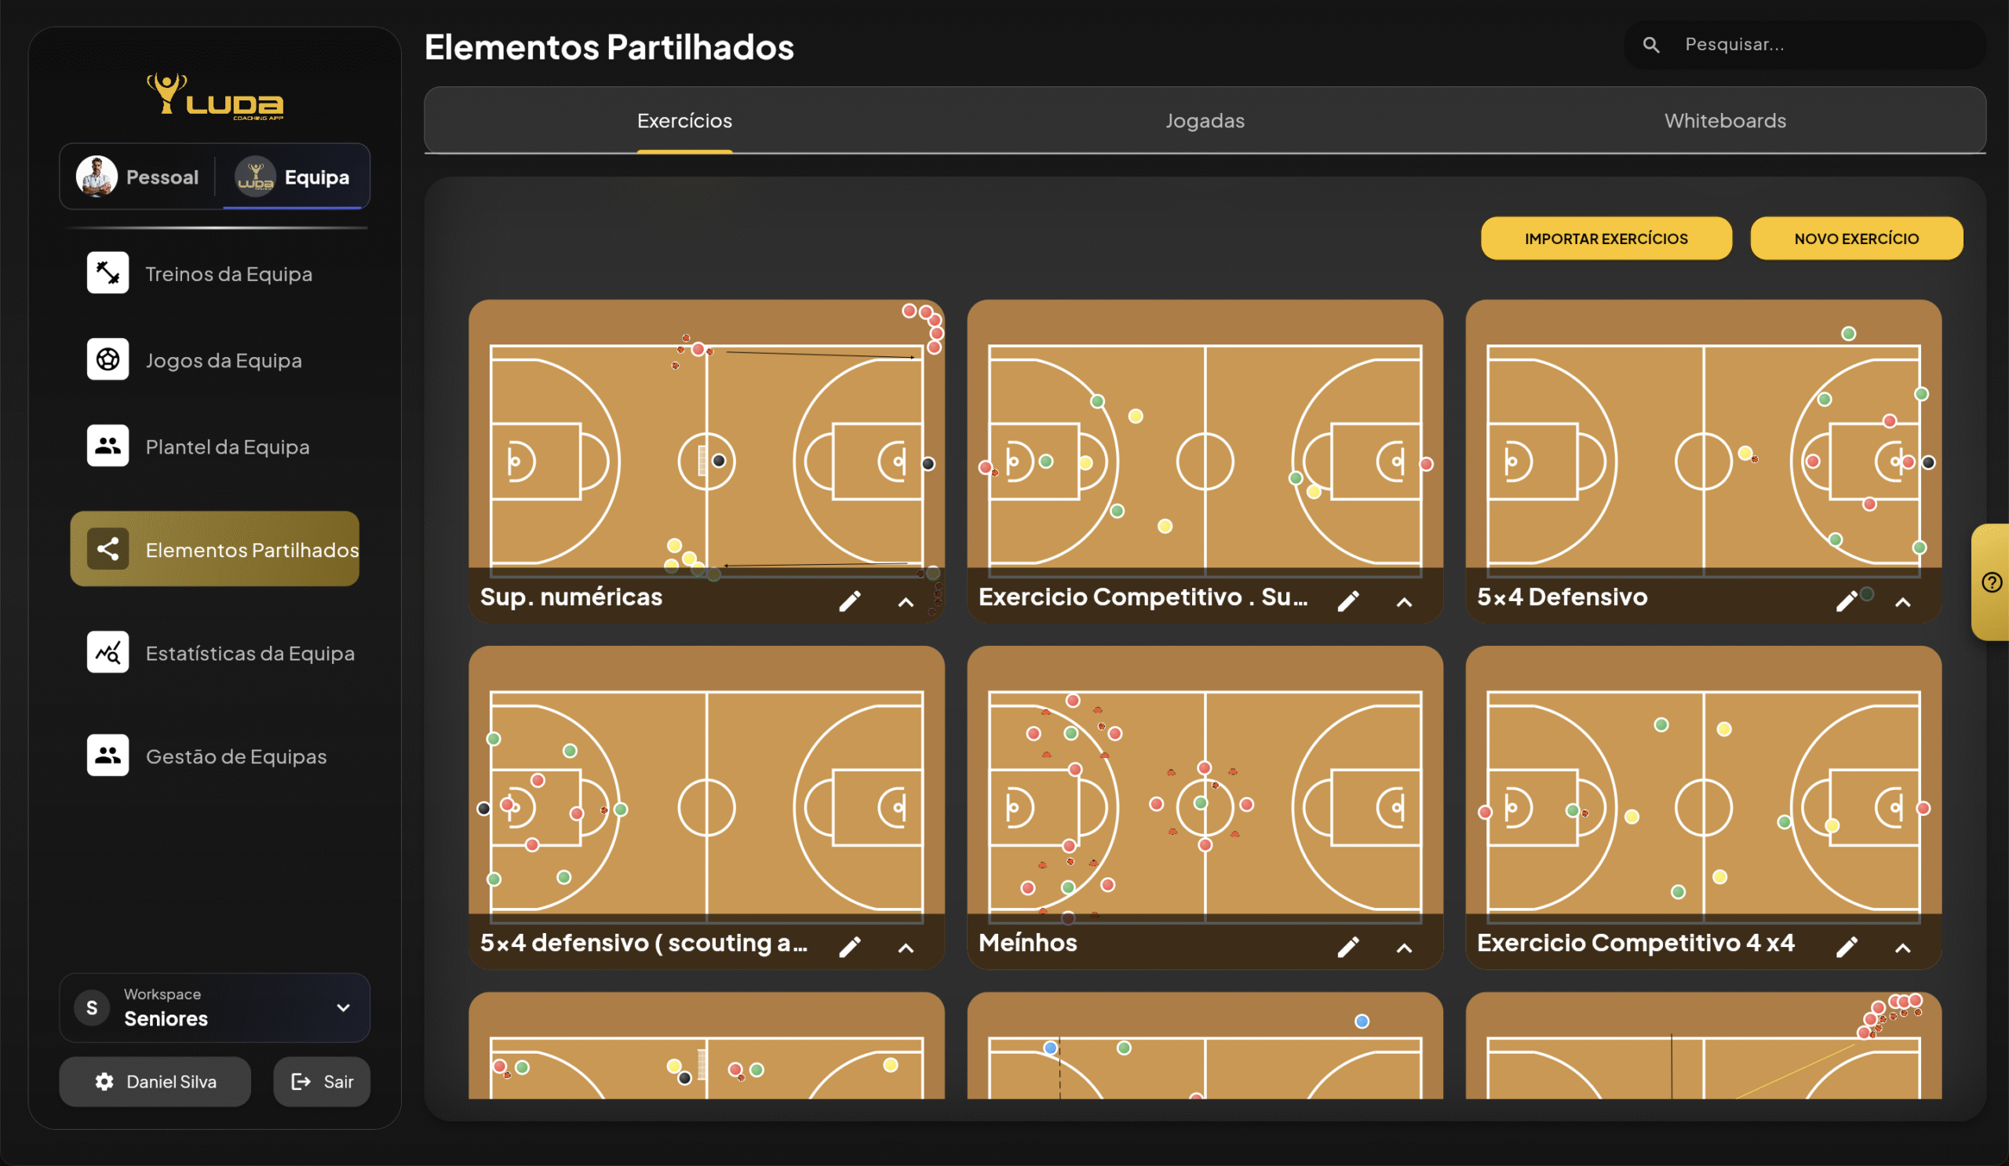Open the help question mark side tab
This screenshot has height=1166, width=2009.
(1992, 582)
